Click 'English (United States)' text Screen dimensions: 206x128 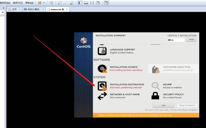[122, 53]
